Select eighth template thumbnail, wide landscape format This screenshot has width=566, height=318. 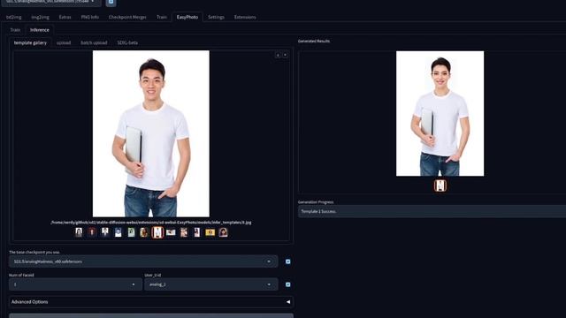[x=171, y=232]
